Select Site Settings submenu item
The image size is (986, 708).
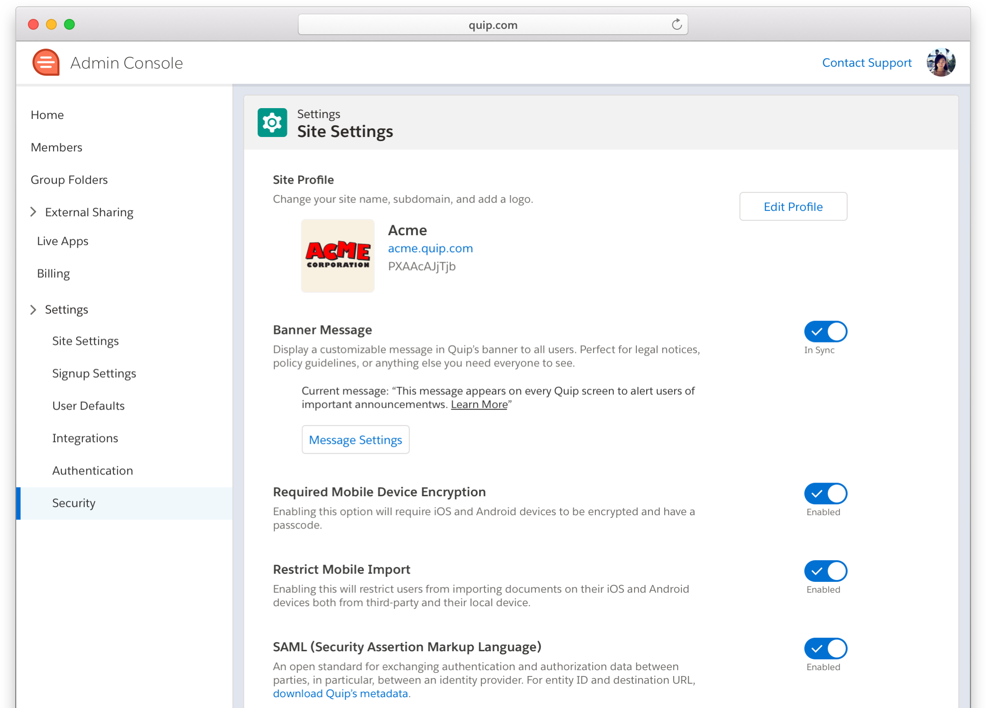coord(85,341)
